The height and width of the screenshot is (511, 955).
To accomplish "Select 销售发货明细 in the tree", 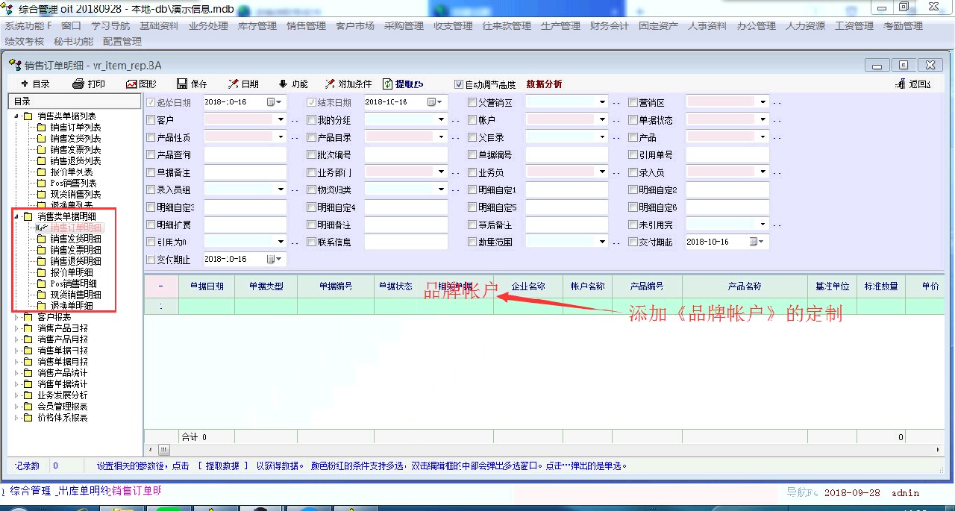I will [75, 239].
